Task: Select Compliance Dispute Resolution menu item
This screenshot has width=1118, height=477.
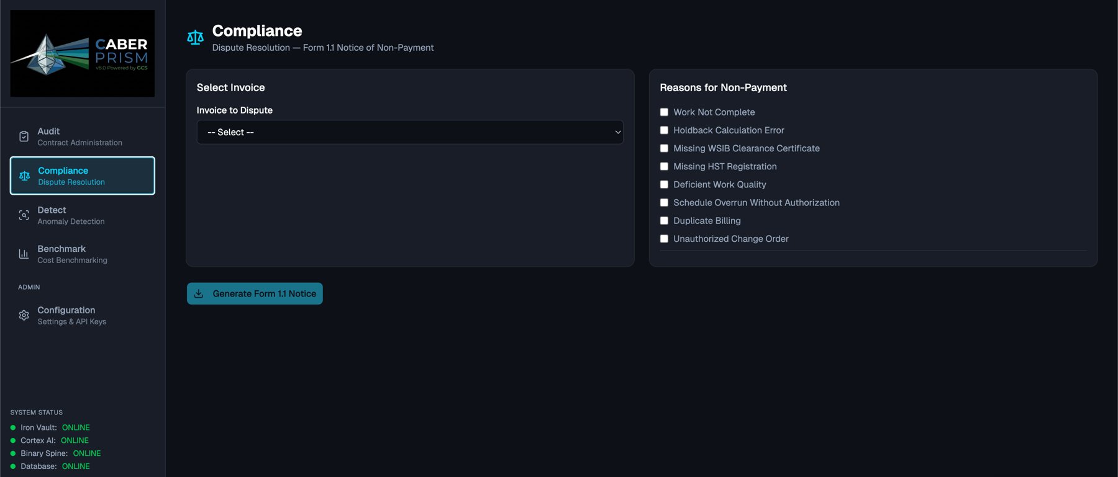Action: pyautogui.click(x=83, y=176)
